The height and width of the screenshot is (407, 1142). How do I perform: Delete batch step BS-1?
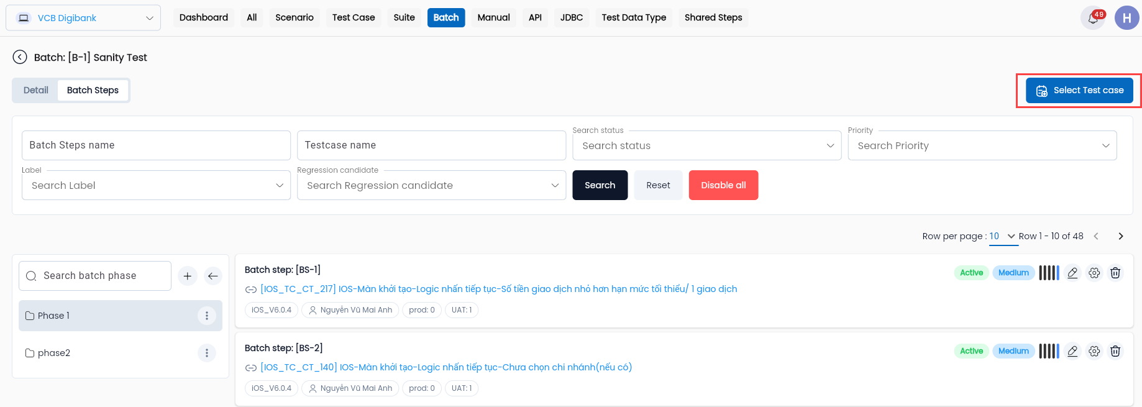[1115, 273]
